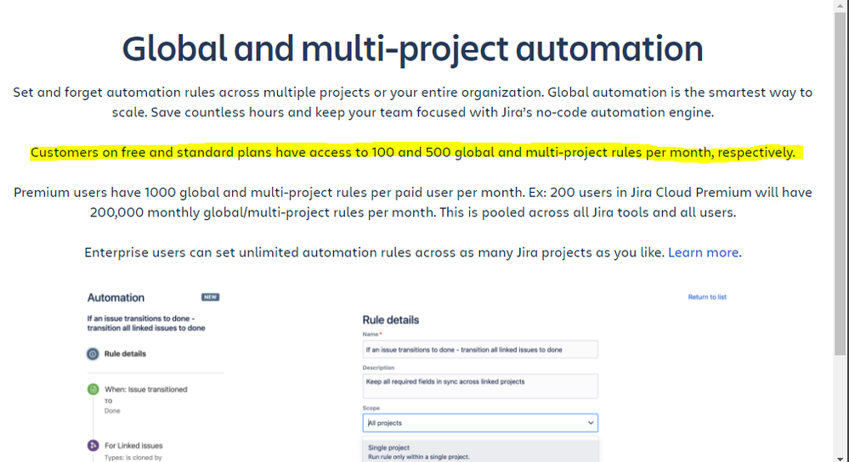Select For Linked issues branch step
The width and height of the screenshot is (849, 462).
[133, 446]
